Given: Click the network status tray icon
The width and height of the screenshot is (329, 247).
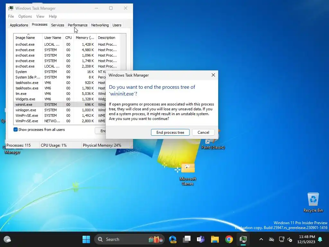Looking at the screenshot, I should (x=281, y=239).
